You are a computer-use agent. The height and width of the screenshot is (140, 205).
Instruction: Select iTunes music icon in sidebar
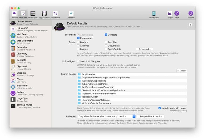point(13,80)
